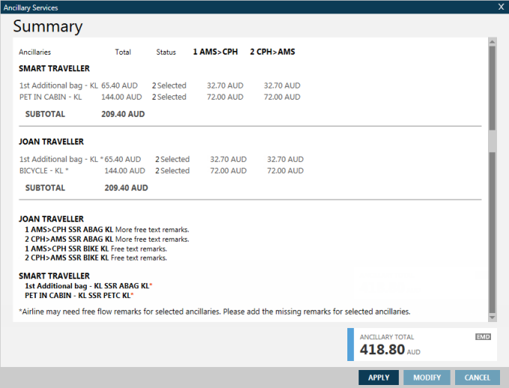The width and height of the screenshot is (509, 388).
Task: Click Smart Traveller's PET IN CABIN row
Action: point(50,97)
